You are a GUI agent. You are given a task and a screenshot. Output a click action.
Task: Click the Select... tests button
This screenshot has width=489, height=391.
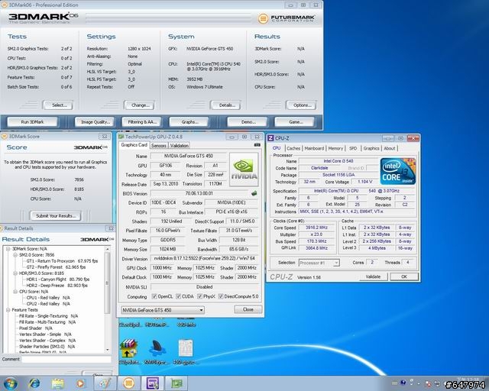59,105
